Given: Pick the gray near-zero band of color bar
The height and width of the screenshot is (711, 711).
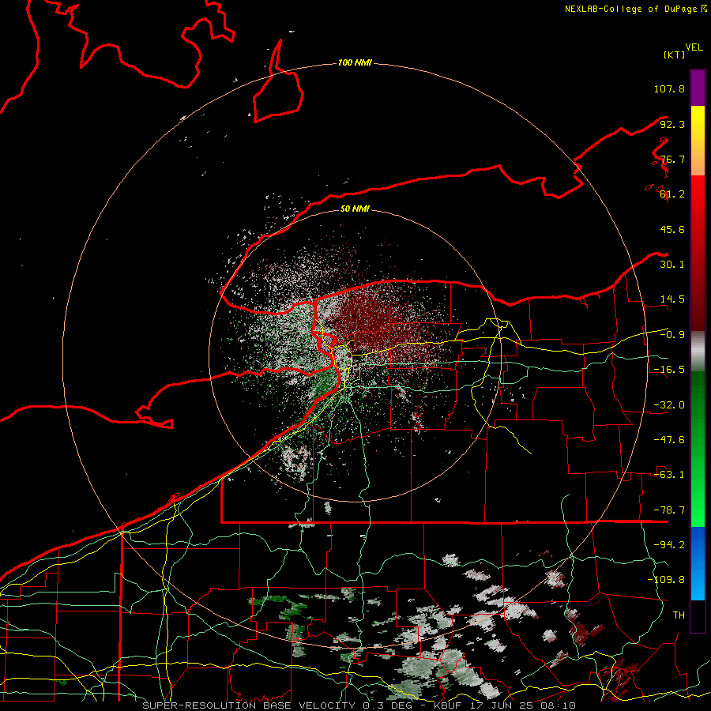Looking at the screenshot, I should coord(698,352).
